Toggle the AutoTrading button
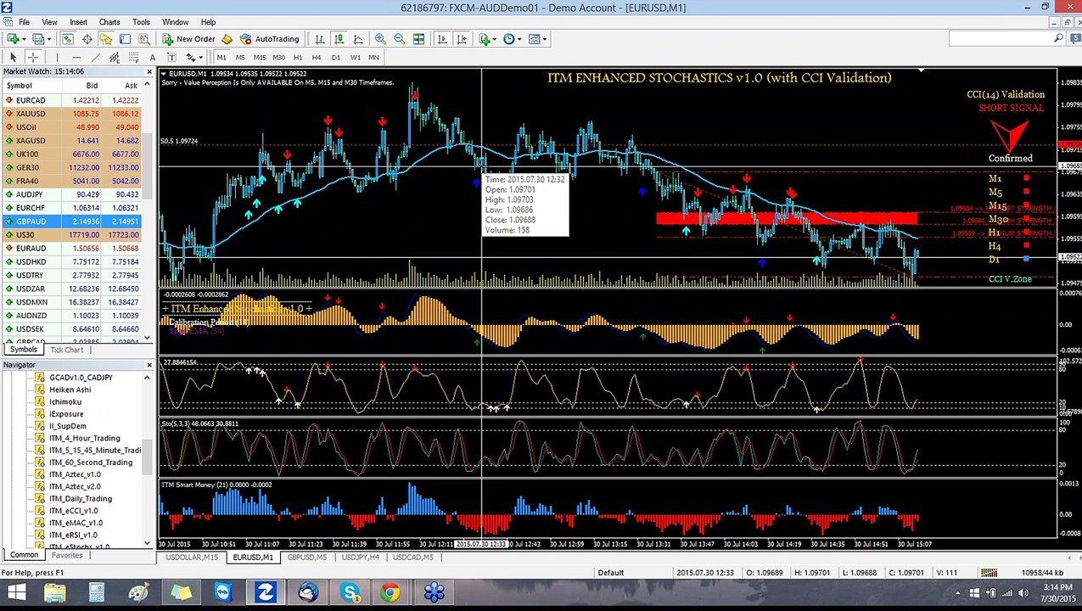 click(x=270, y=39)
